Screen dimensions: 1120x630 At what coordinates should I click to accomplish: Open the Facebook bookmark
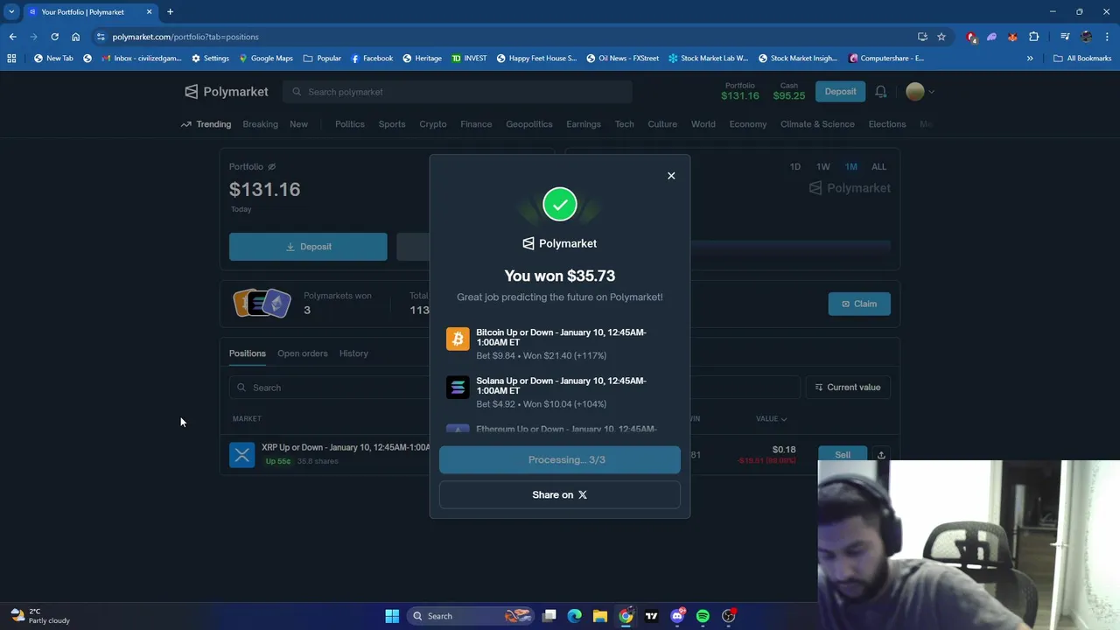coord(372,59)
